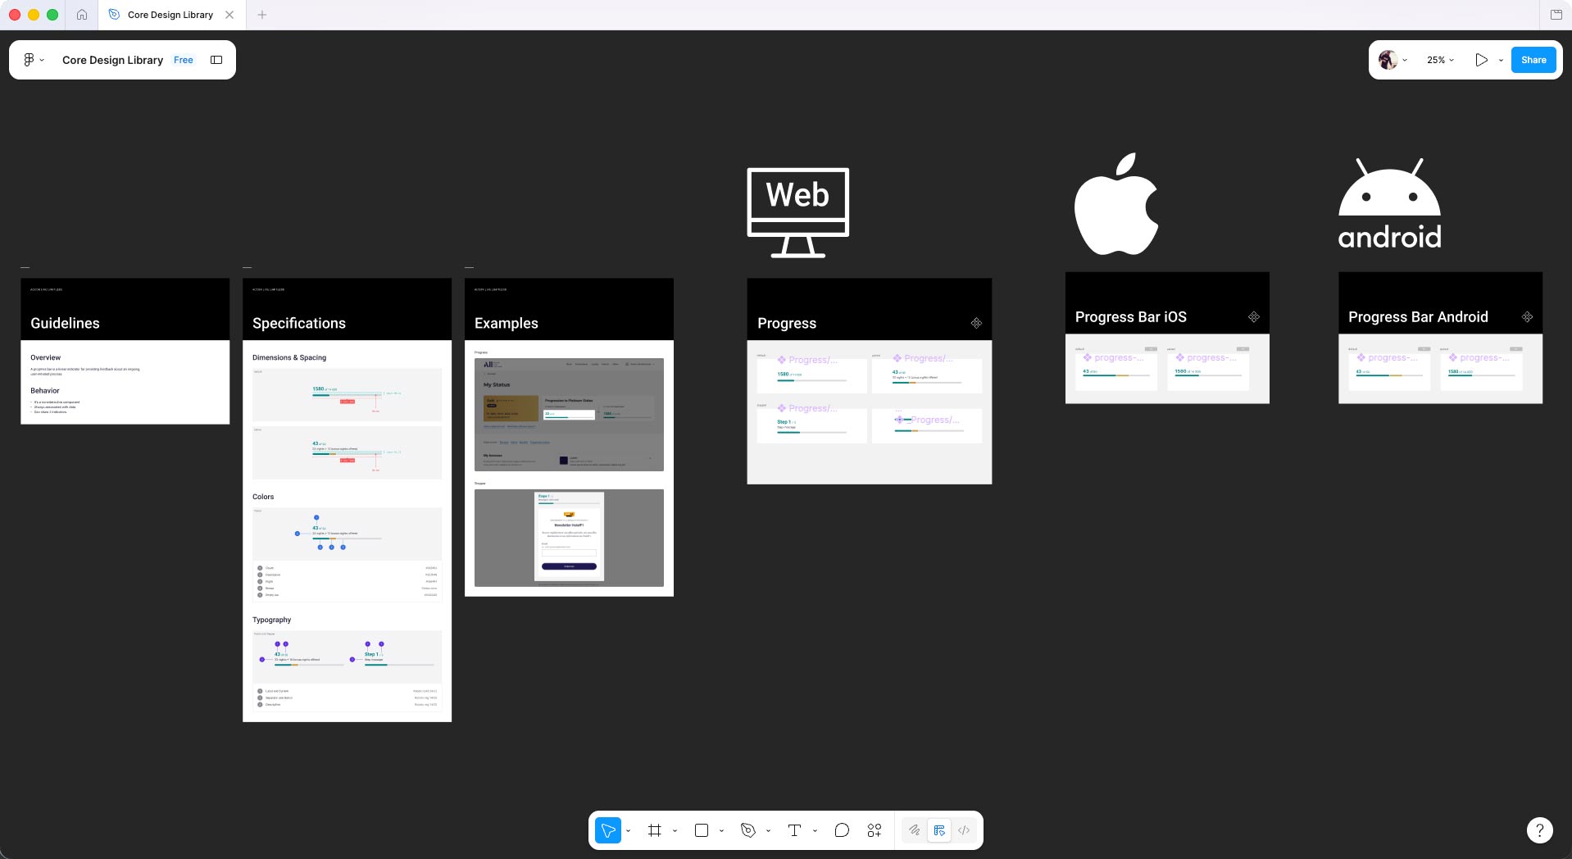Click the Typography heading in Specifications
This screenshot has width=1572, height=859.
[x=272, y=620]
